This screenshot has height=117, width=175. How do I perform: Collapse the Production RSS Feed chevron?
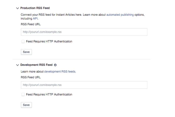pyautogui.click(x=17, y=8)
